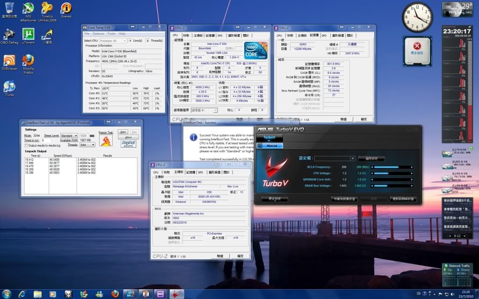Screen dimensions: 479x299
Task: Launch Windows Media Player from the taskbar
Action: [x=53, y=294]
